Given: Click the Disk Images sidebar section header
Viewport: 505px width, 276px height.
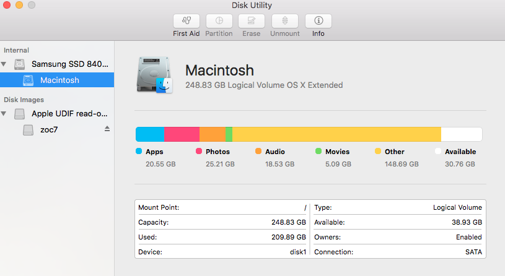Looking at the screenshot, I should [x=24, y=100].
